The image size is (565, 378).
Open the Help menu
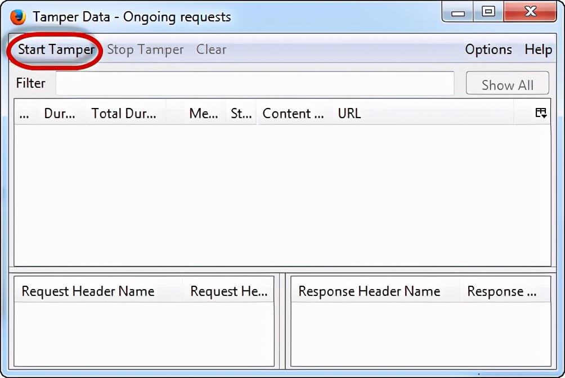pos(539,49)
